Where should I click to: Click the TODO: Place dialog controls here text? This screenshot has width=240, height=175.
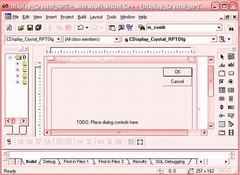(108, 122)
